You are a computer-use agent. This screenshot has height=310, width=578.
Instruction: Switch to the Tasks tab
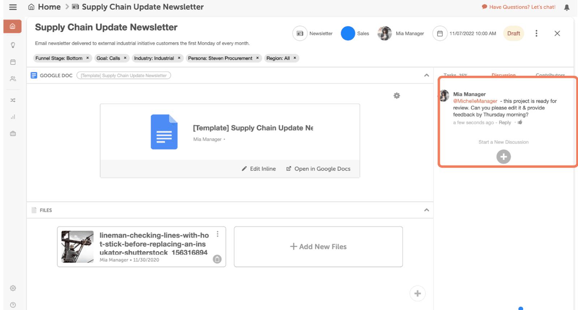click(456, 75)
